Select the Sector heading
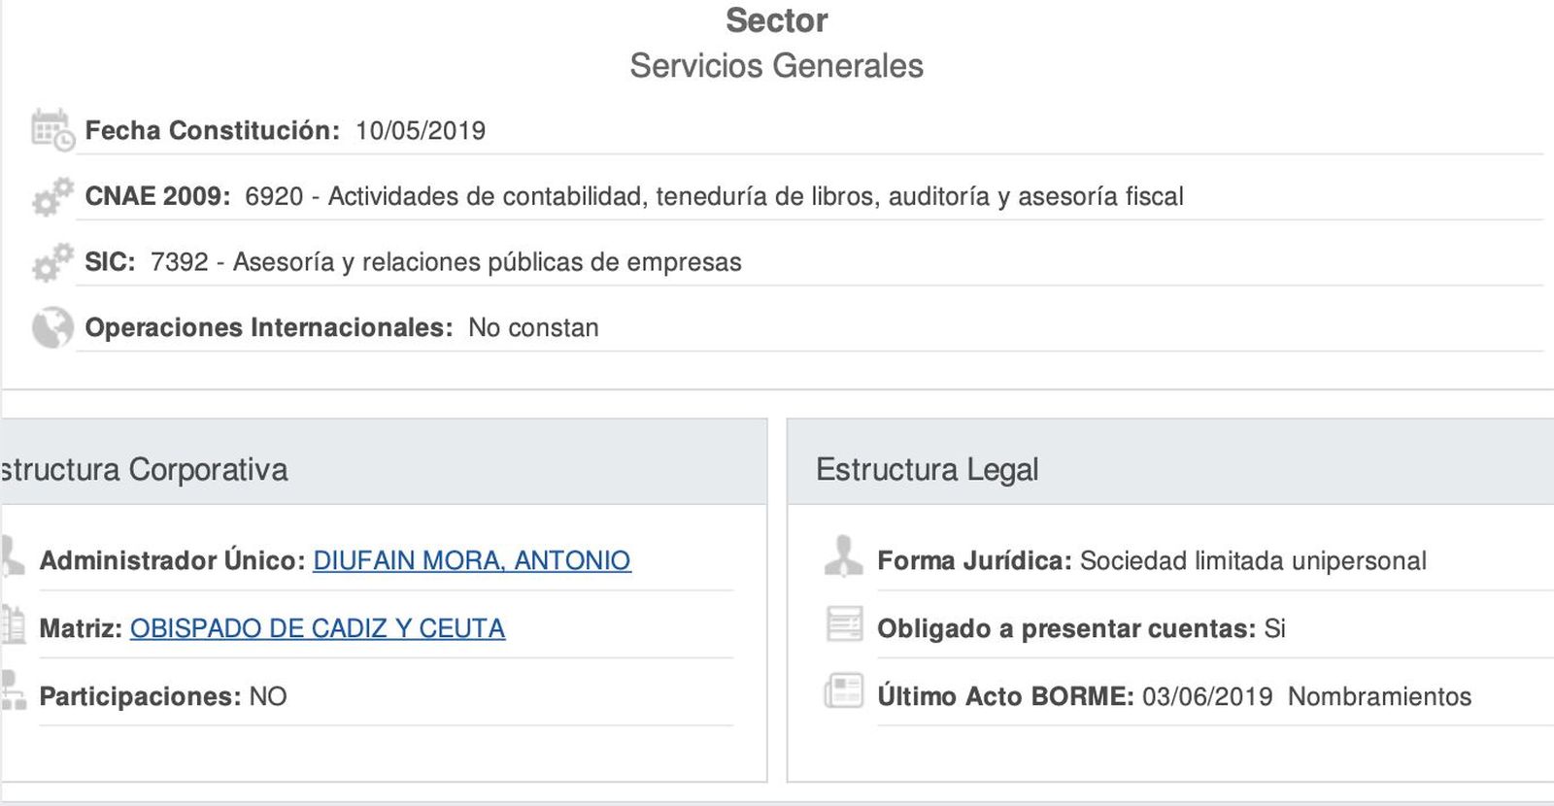Screen dimensions: 1554x806 coord(776,20)
